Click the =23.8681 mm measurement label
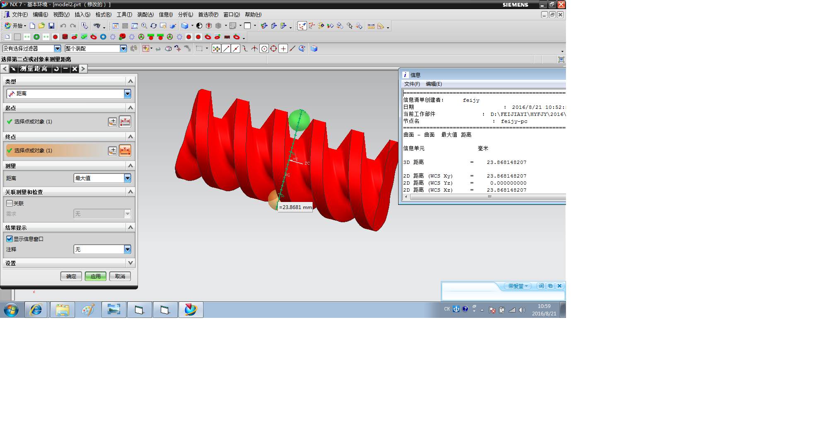The height and width of the screenshot is (428, 822). [x=295, y=207]
